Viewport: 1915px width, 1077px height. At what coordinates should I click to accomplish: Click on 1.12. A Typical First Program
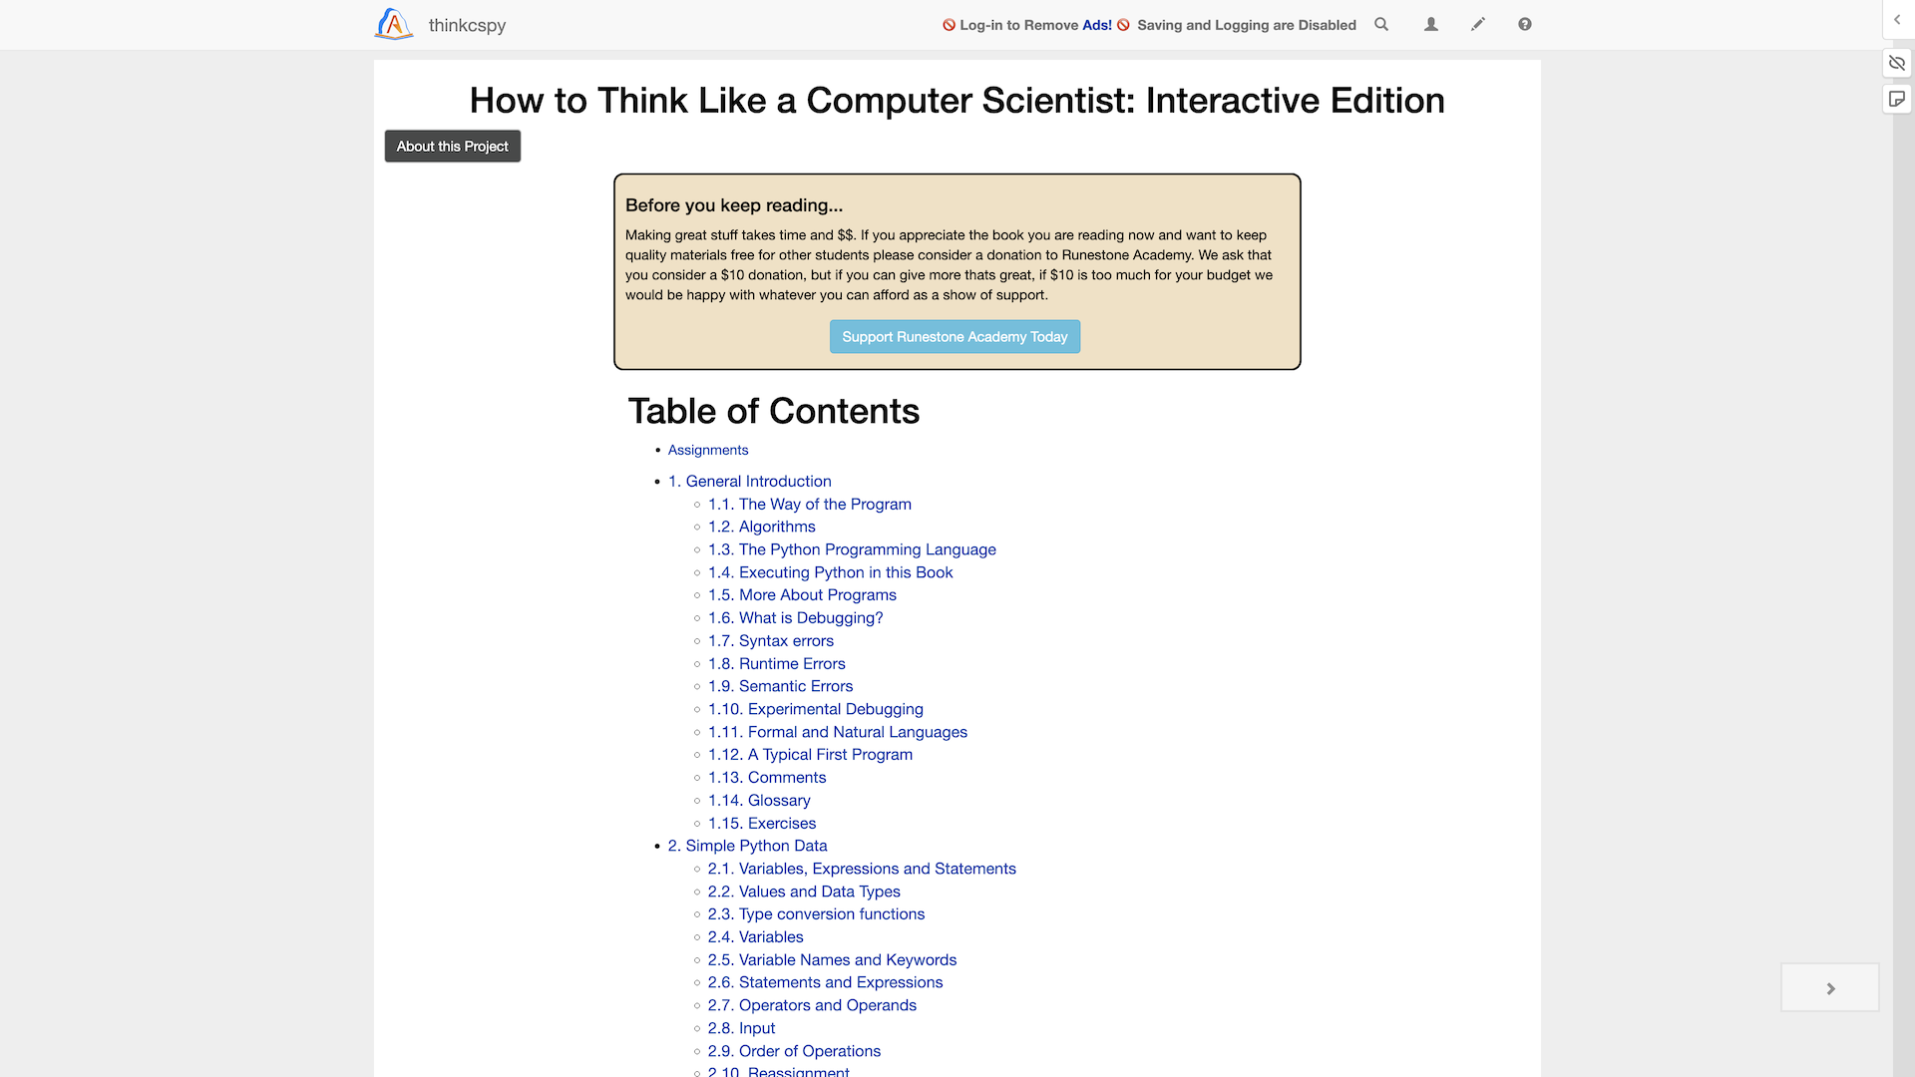pyautogui.click(x=810, y=754)
